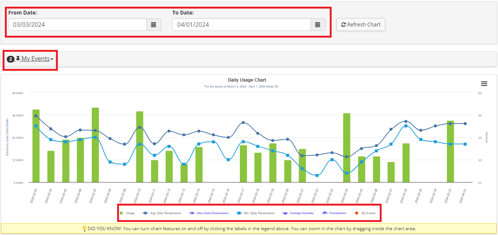498x235 pixels.
Task: Show the Average Humidity series
Action: 300,213
